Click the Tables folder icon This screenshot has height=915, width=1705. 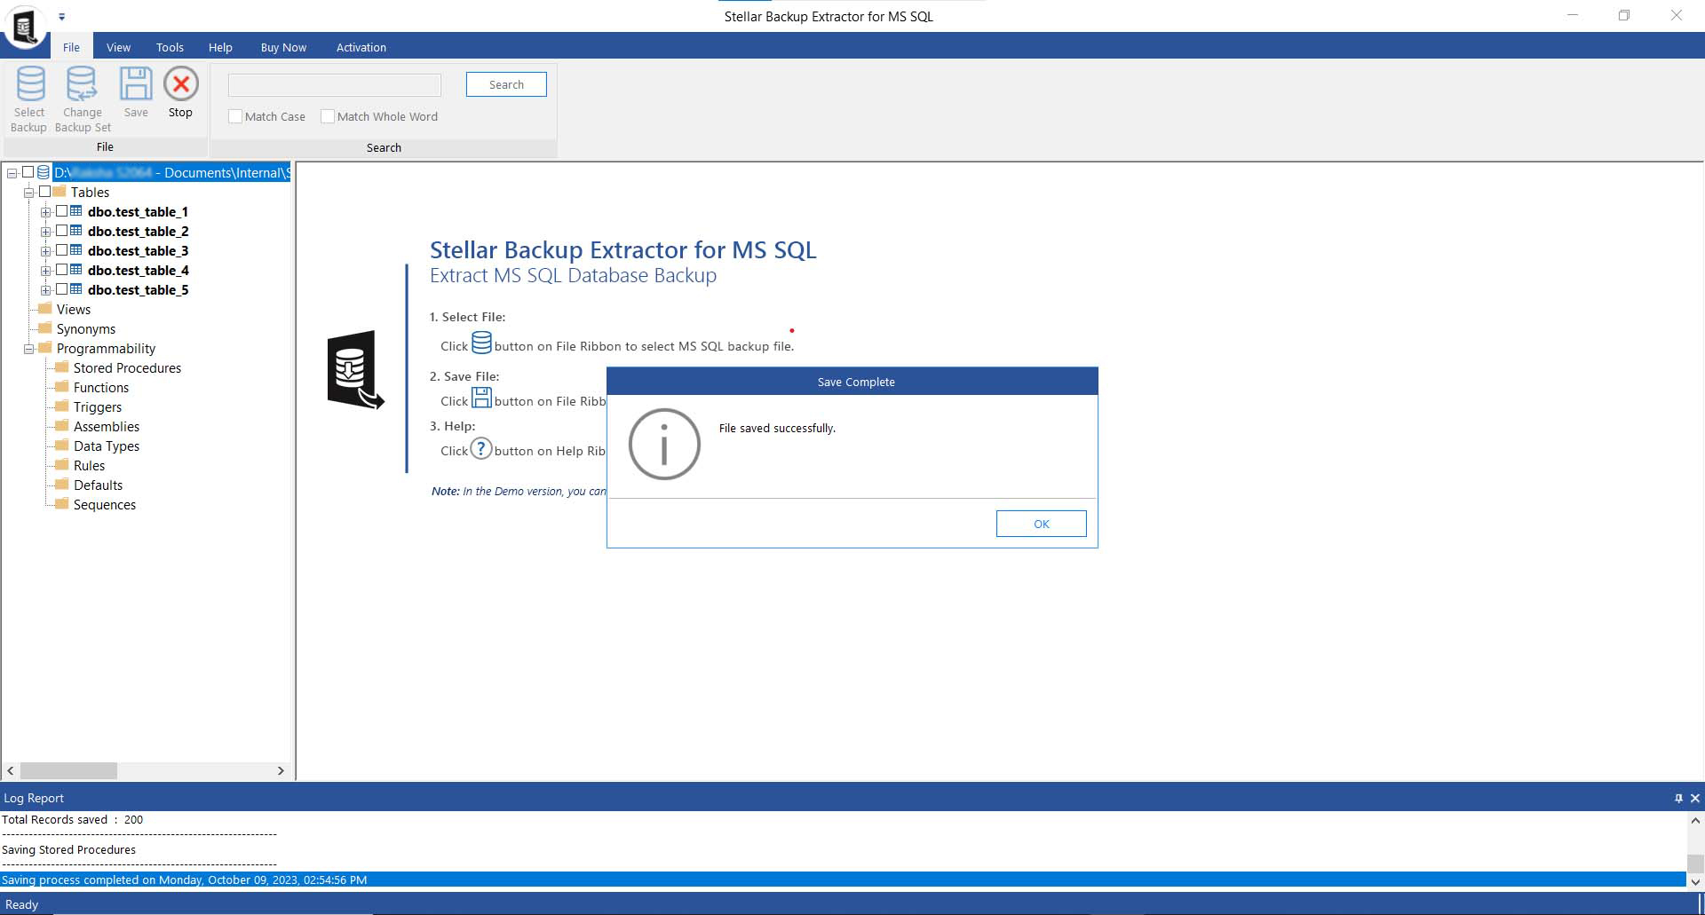click(x=59, y=192)
